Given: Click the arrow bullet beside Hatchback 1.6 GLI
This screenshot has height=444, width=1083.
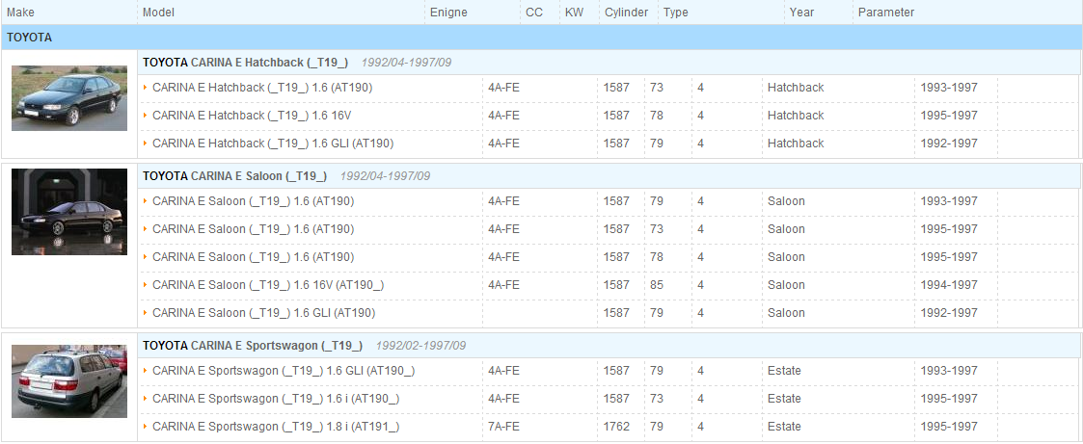Looking at the screenshot, I should pos(146,143).
